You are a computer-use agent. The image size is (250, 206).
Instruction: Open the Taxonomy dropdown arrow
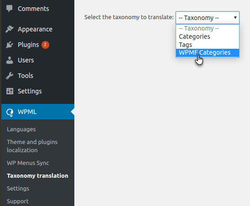235,17
